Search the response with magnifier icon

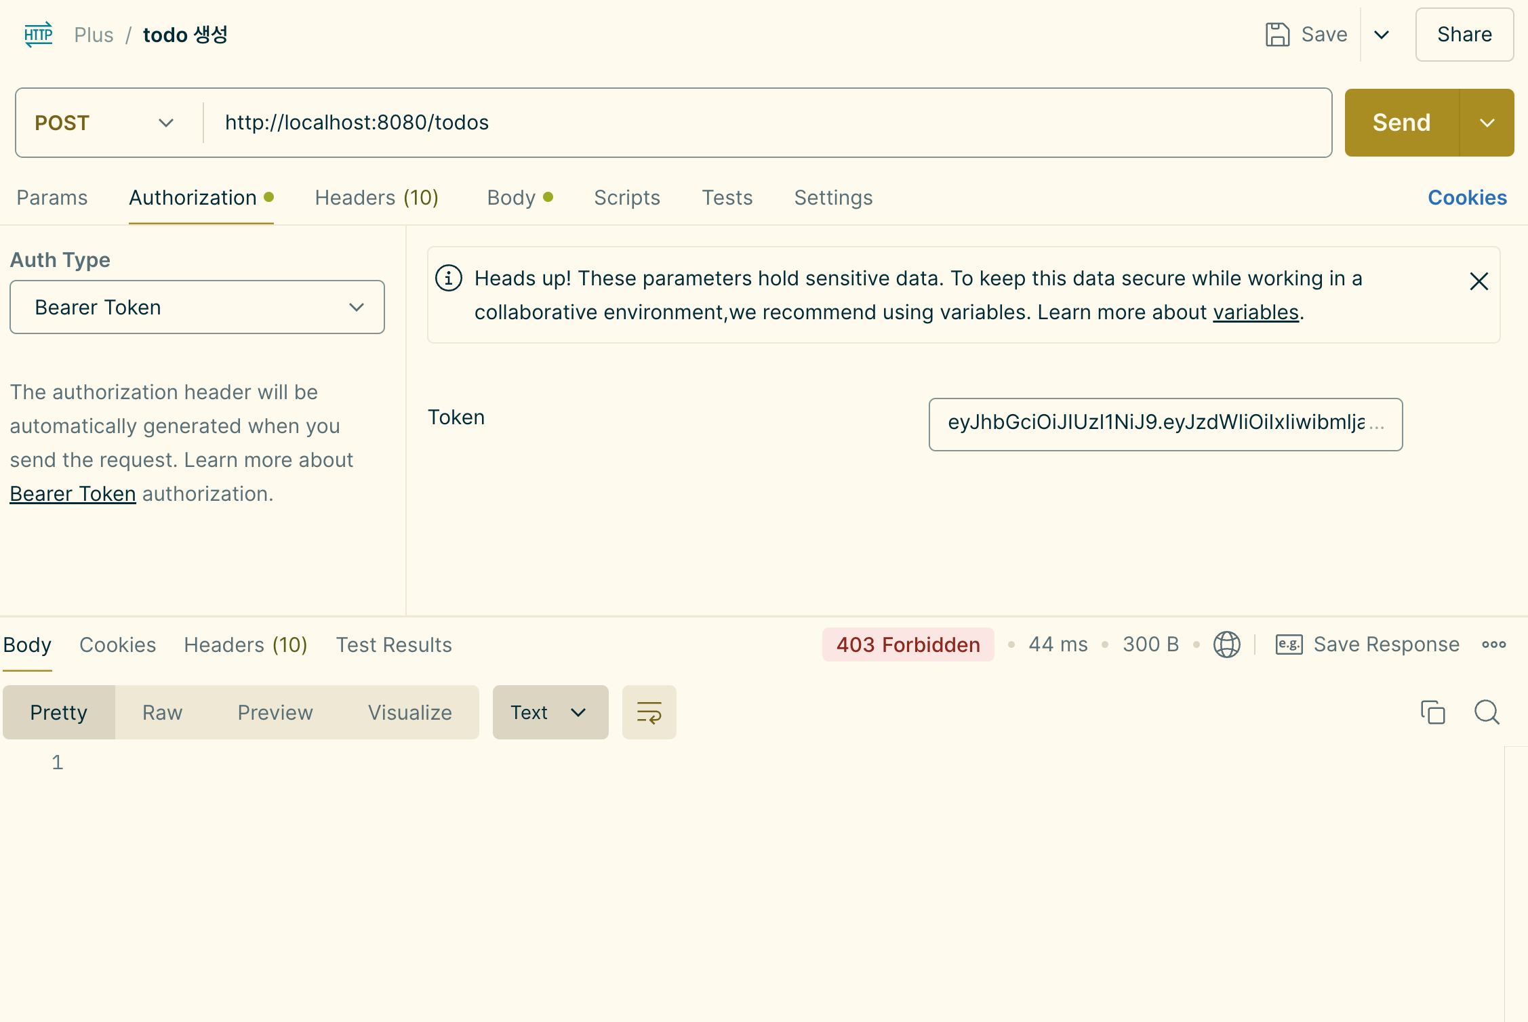coord(1487,712)
